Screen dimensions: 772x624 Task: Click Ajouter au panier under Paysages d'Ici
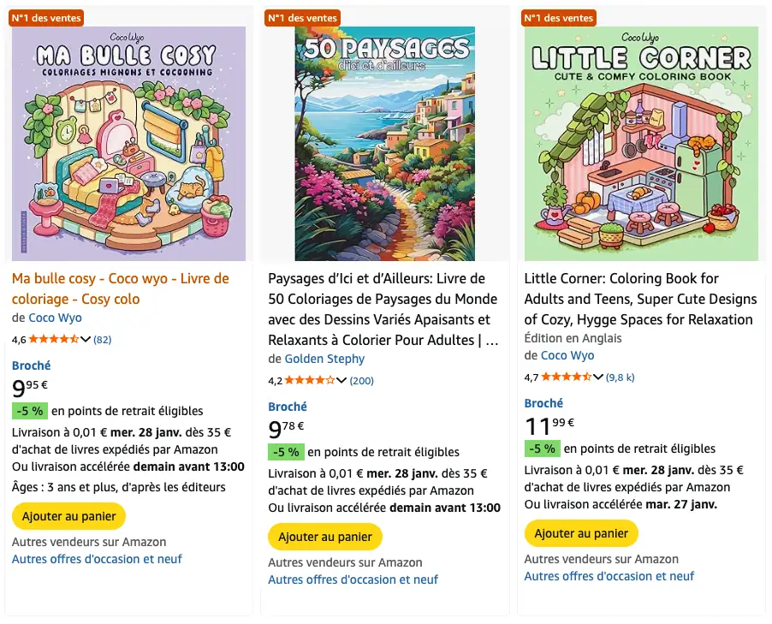(325, 537)
